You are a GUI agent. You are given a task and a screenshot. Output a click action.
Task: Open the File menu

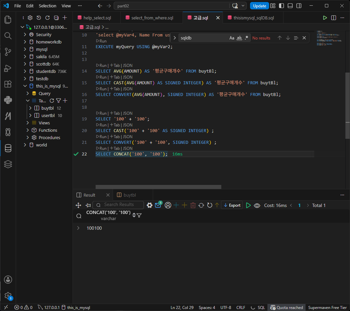point(18,6)
